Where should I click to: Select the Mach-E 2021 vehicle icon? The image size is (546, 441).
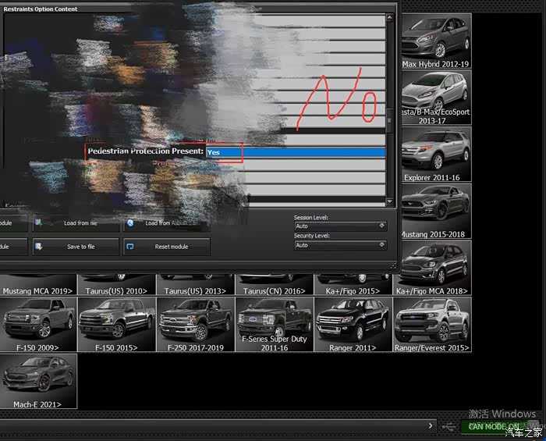pos(38,380)
